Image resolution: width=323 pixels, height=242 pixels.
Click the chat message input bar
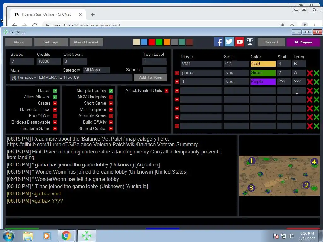tap(162, 222)
